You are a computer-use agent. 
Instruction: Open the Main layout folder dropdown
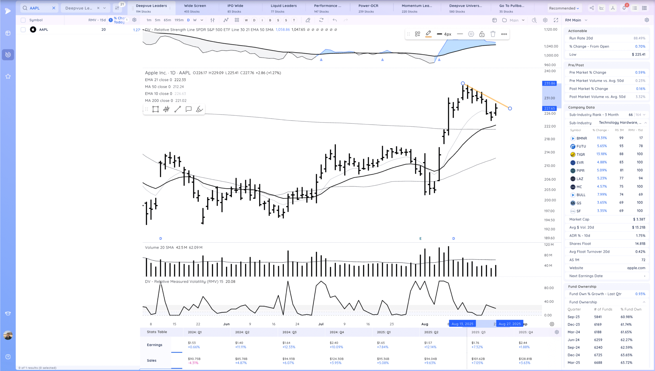(514, 20)
